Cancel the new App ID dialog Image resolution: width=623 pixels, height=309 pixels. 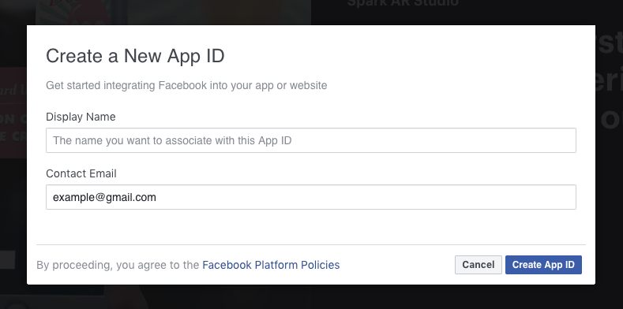pyautogui.click(x=478, y=265)
